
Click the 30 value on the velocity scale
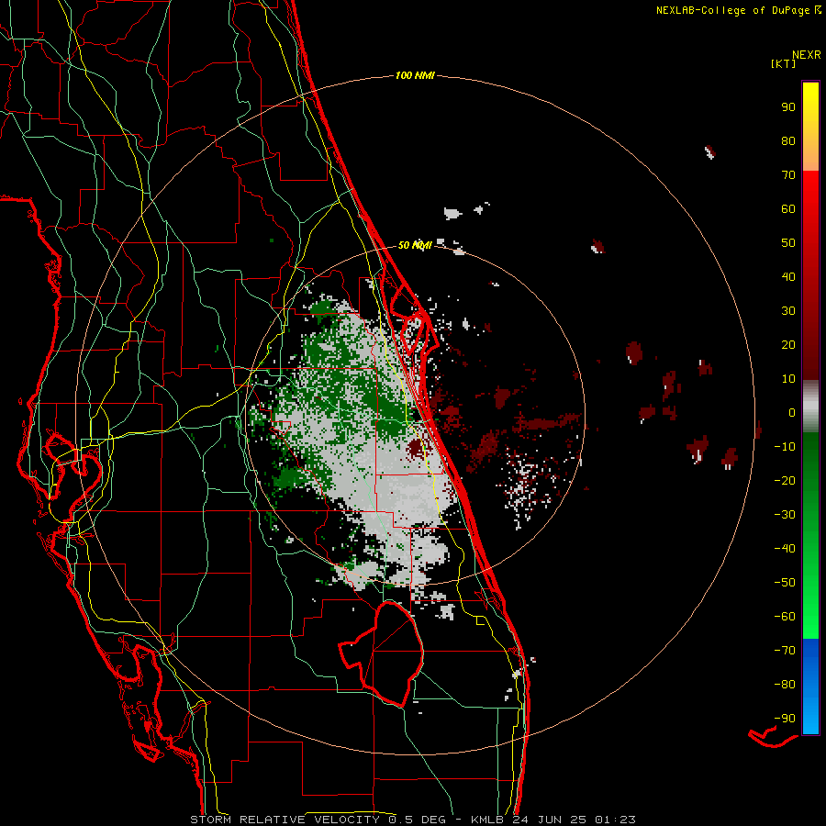[788, 311]
